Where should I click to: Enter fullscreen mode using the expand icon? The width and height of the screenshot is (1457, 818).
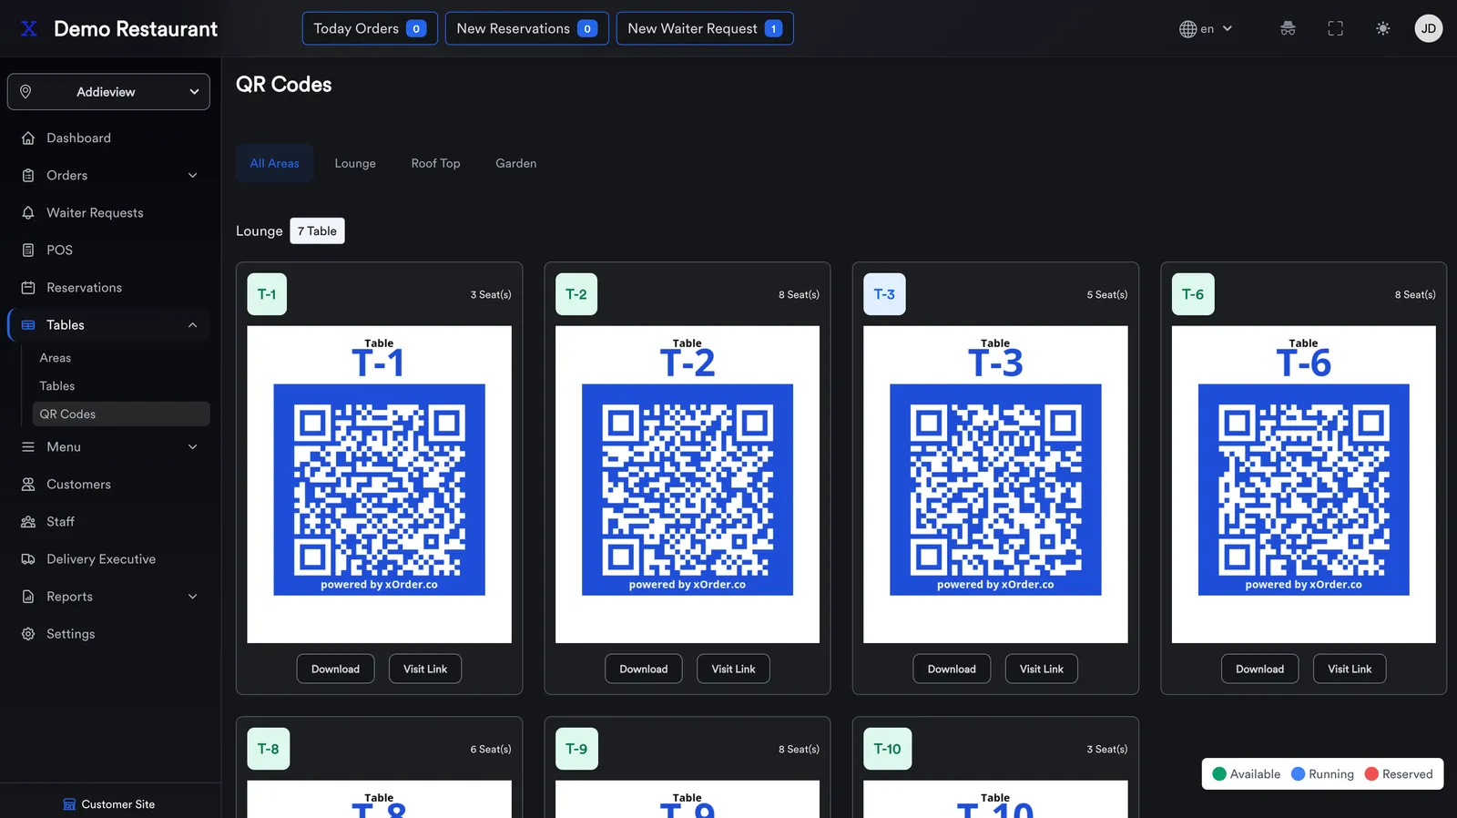pos(1335,28)
